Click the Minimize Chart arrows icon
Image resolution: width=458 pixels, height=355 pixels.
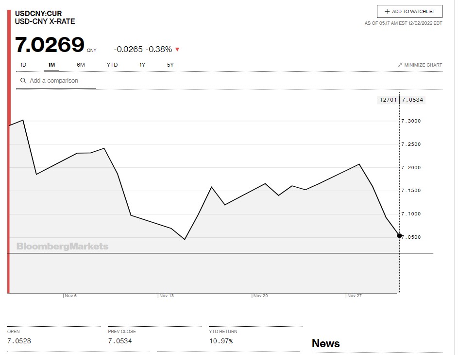[x=400, y=65]
